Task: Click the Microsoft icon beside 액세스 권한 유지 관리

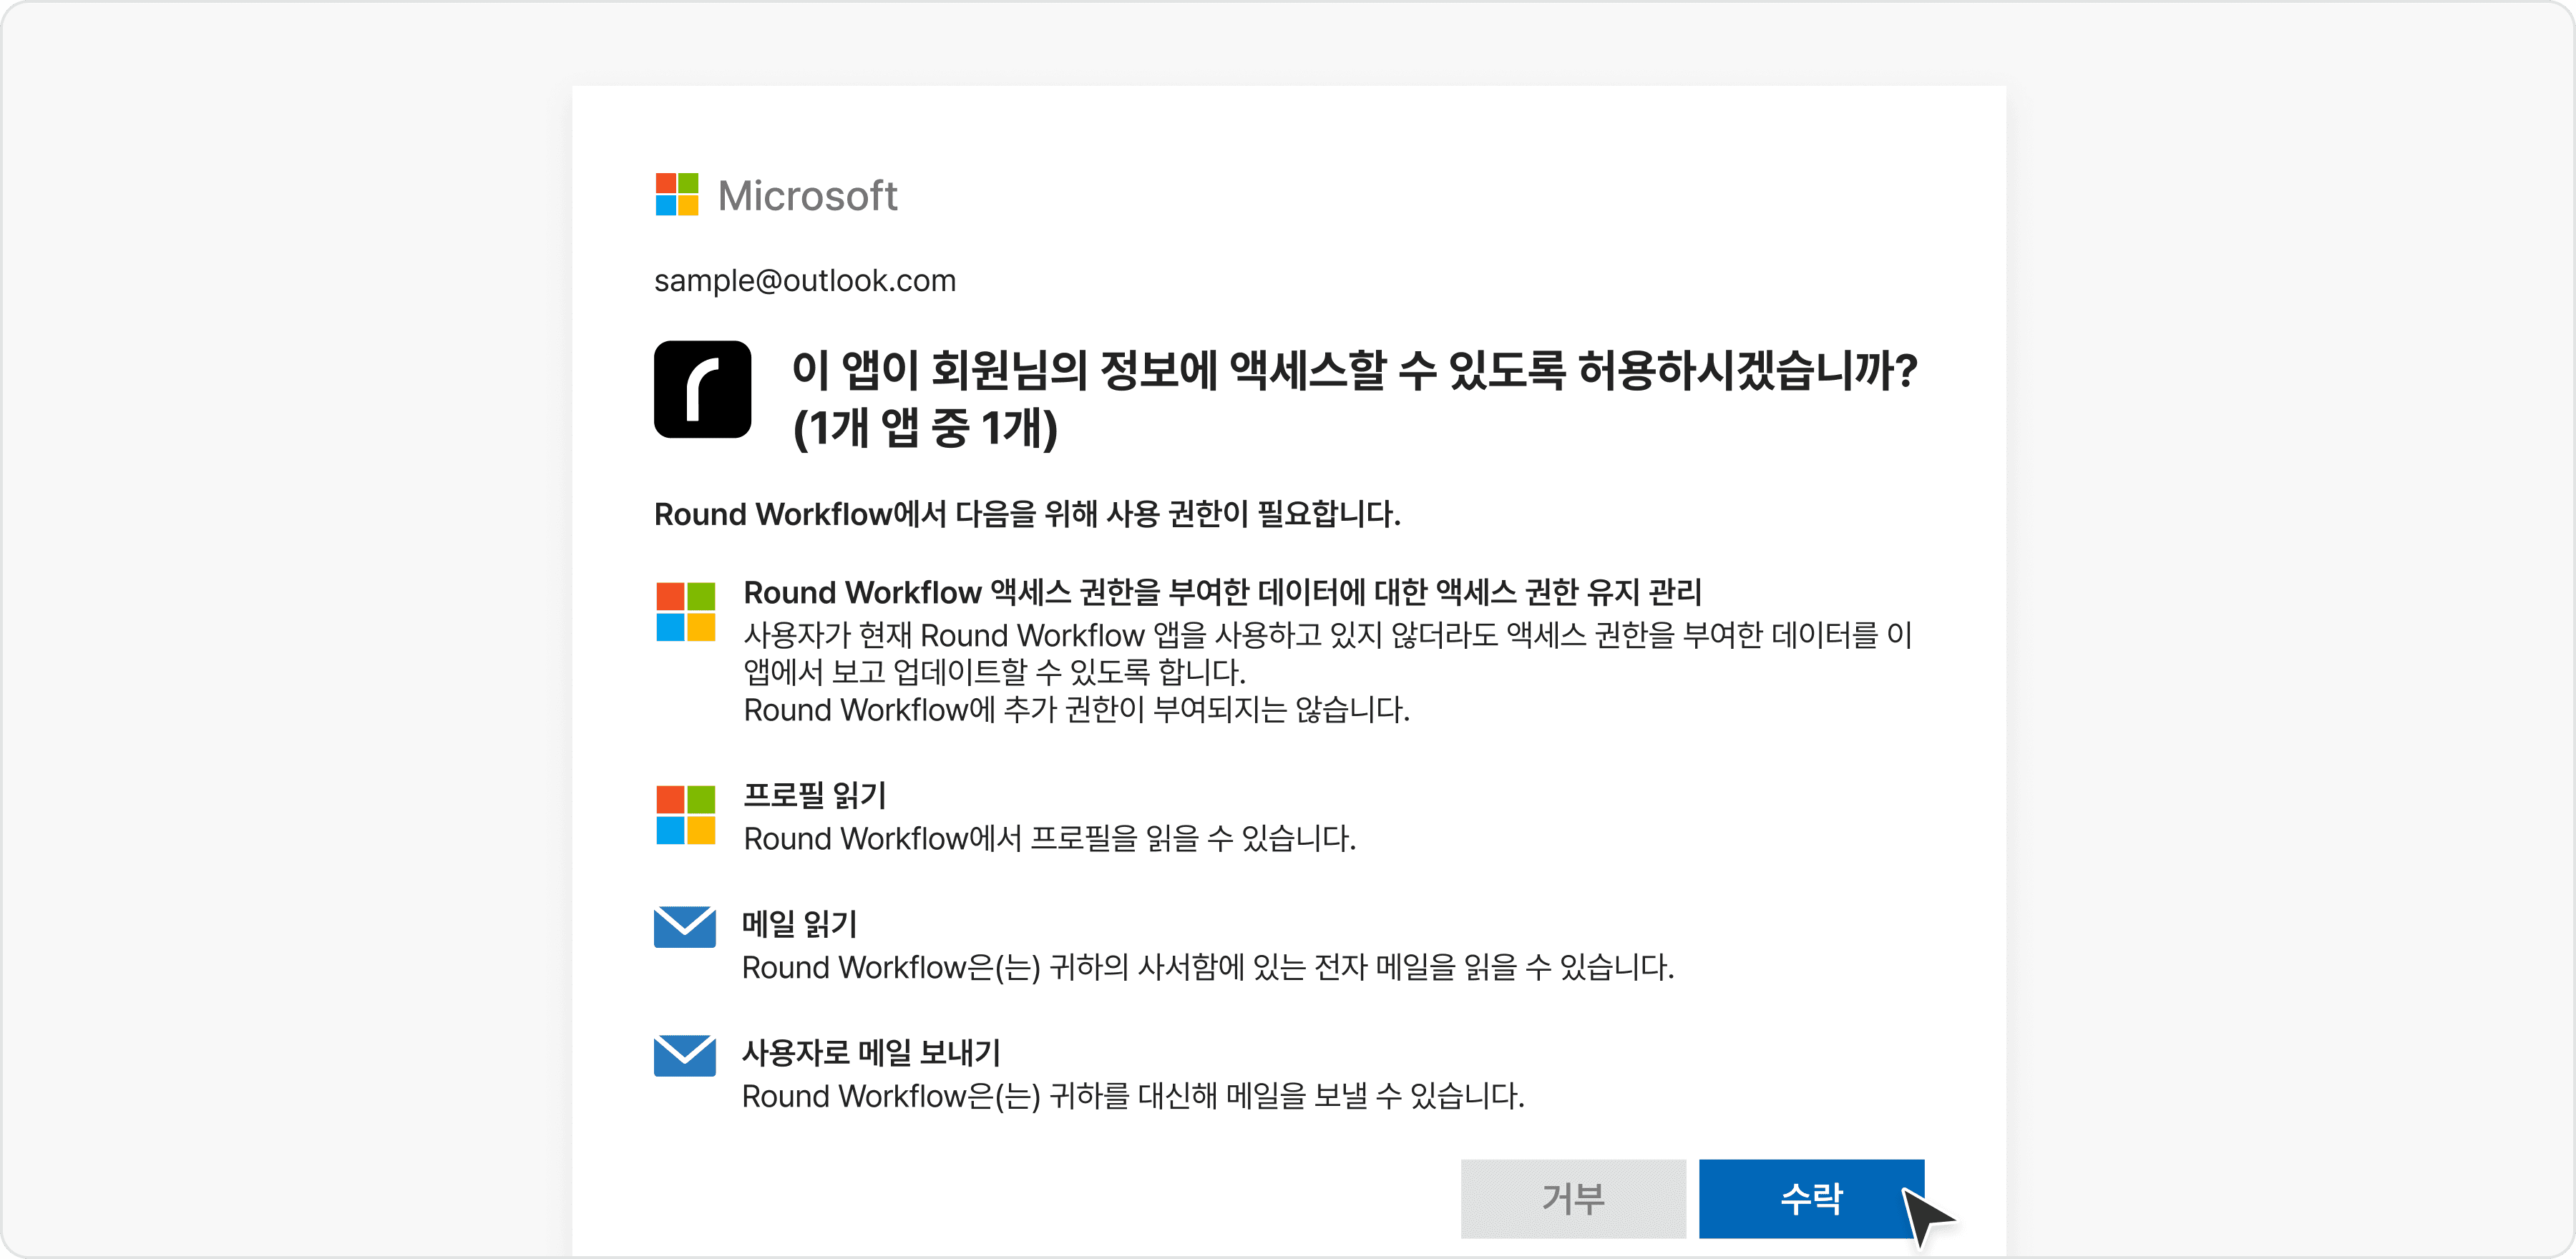Action: (686, 613)
